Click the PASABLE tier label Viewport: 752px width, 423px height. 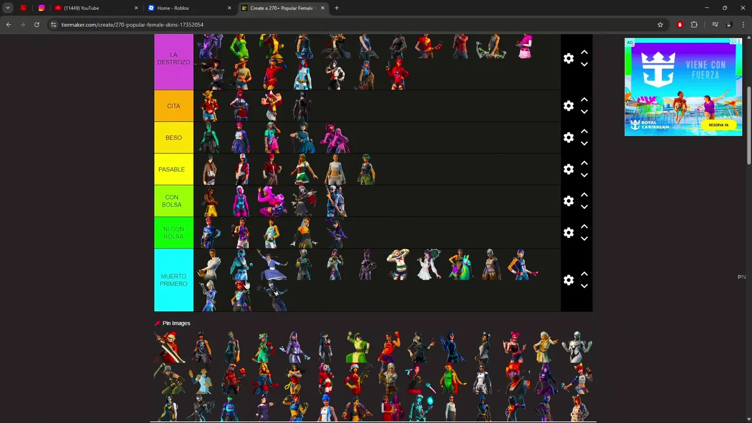(x=173, y=169)
